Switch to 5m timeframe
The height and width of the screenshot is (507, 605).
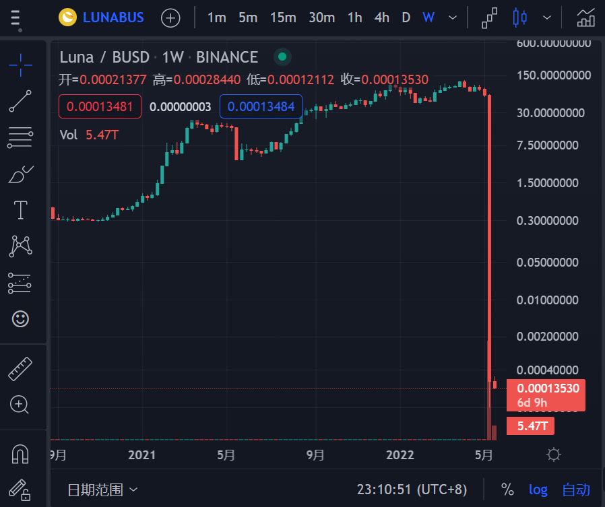point(248,18)
